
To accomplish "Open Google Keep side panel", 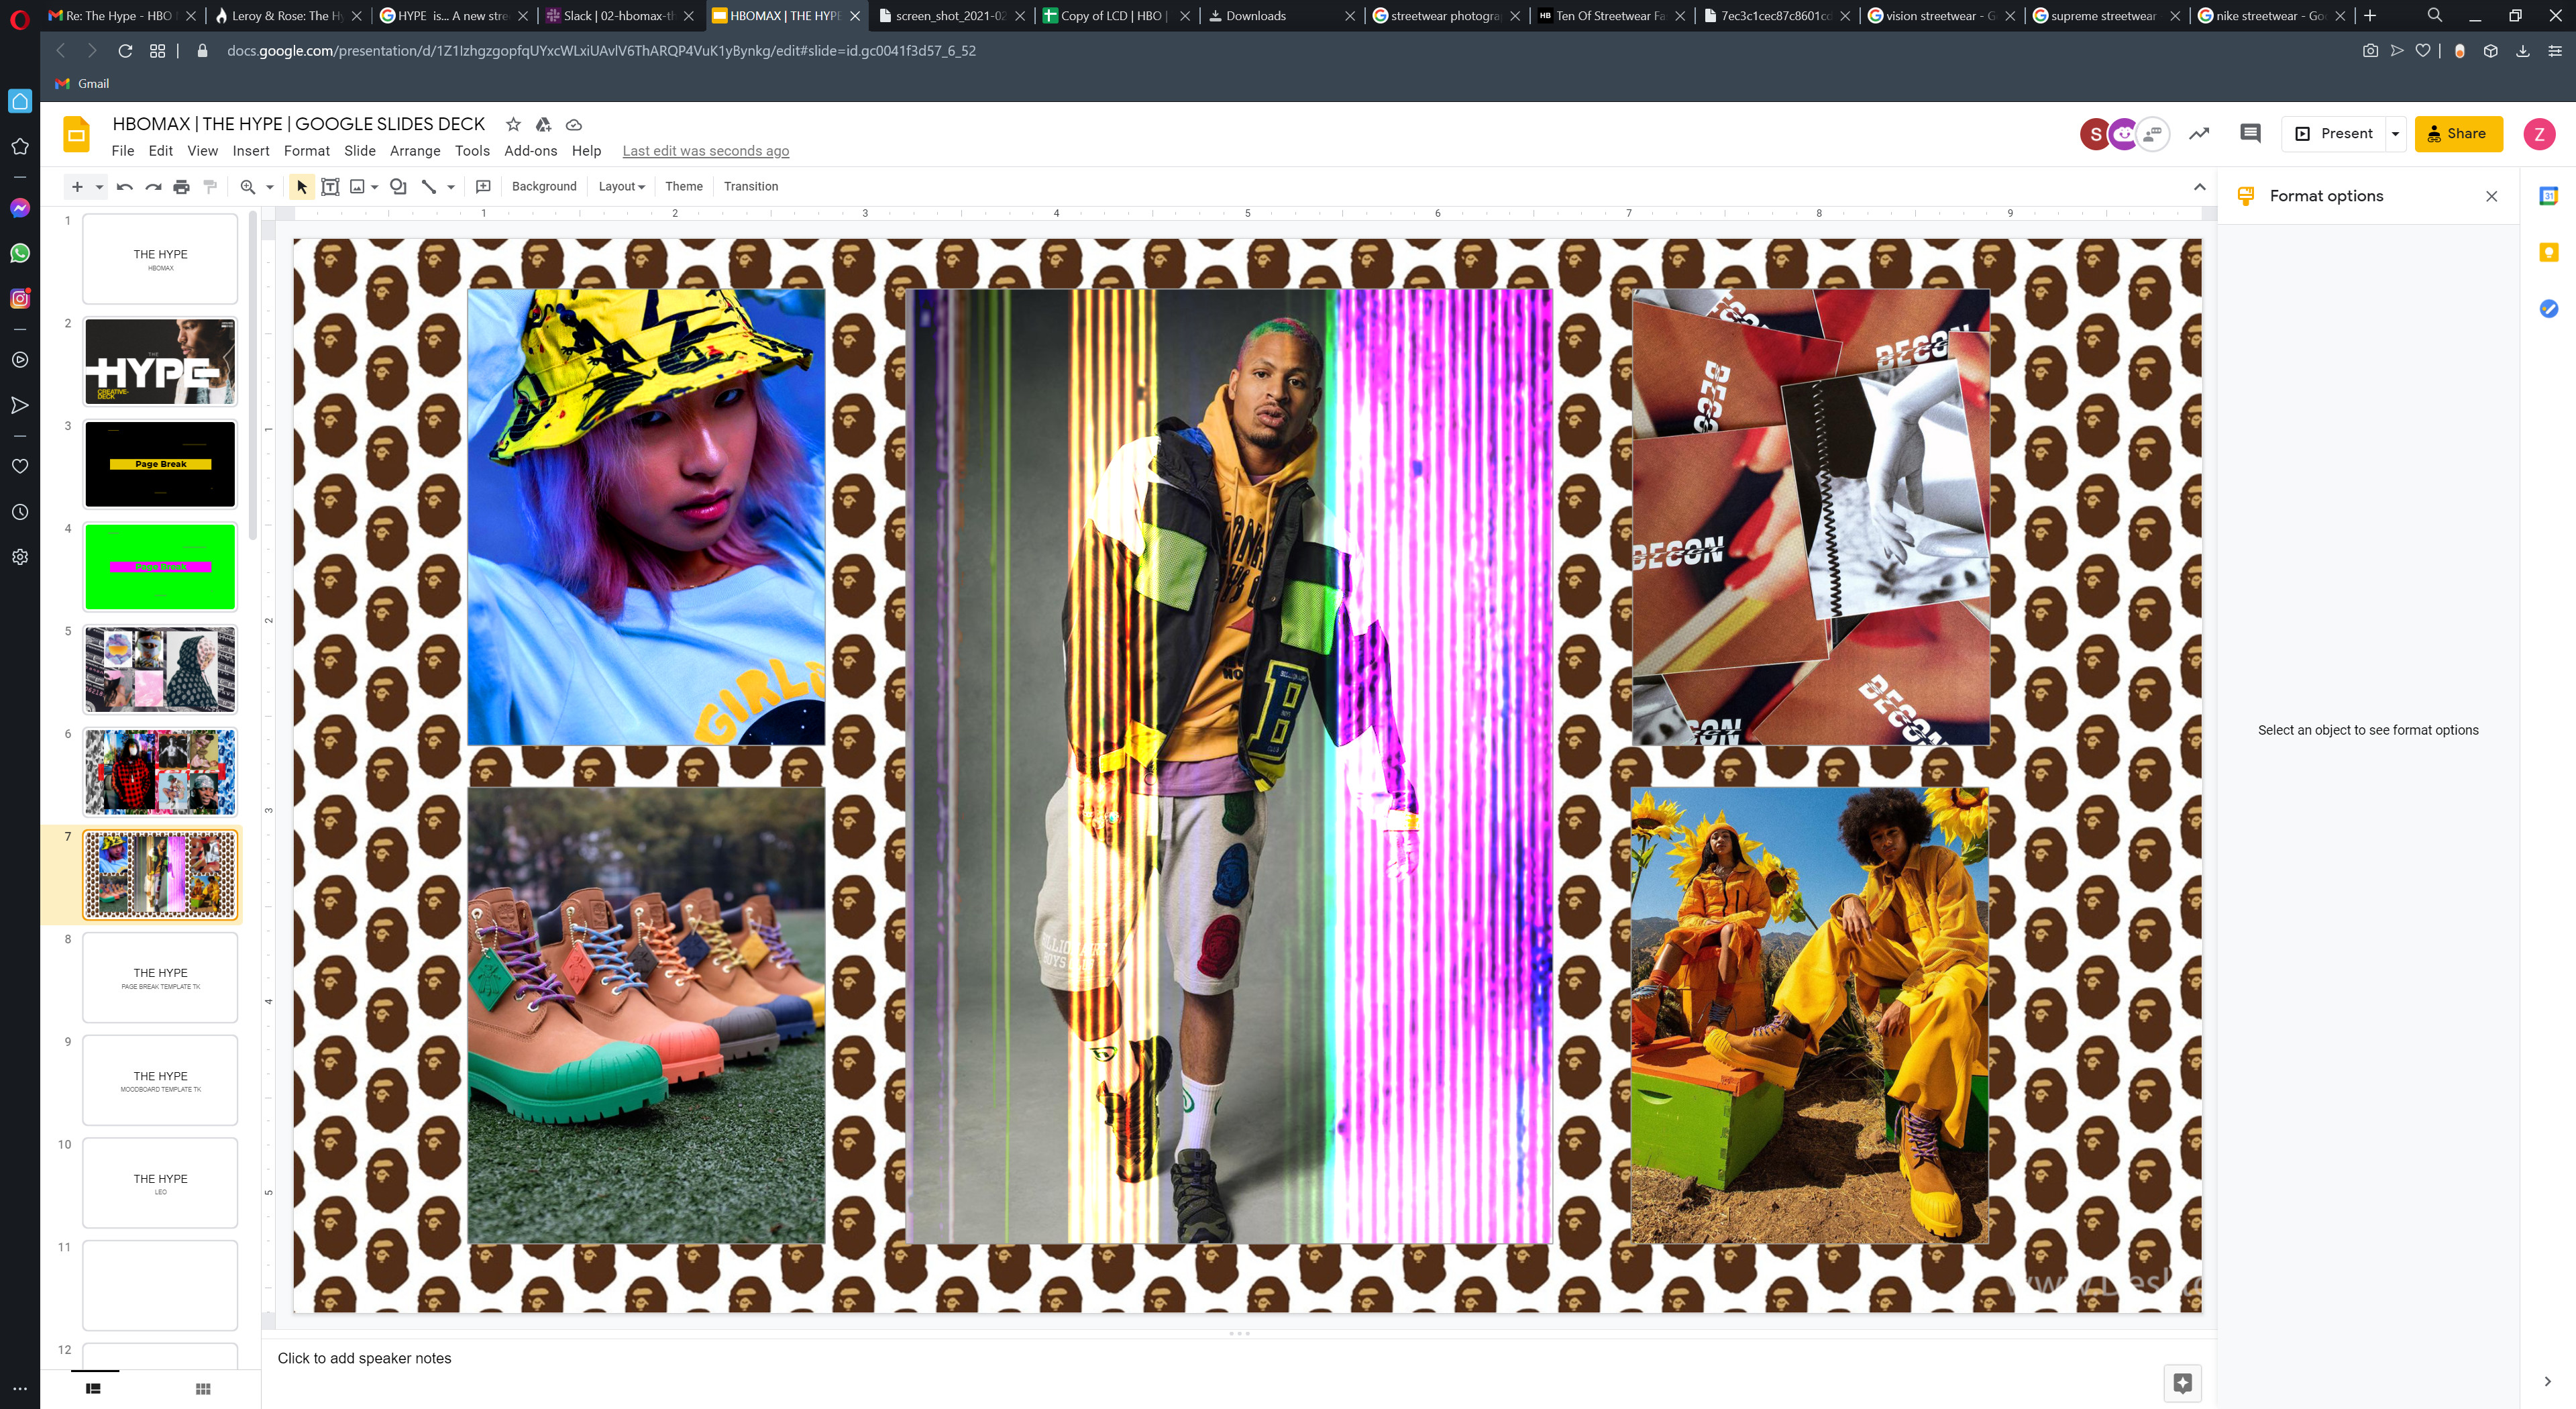I will coord(2548,252).
